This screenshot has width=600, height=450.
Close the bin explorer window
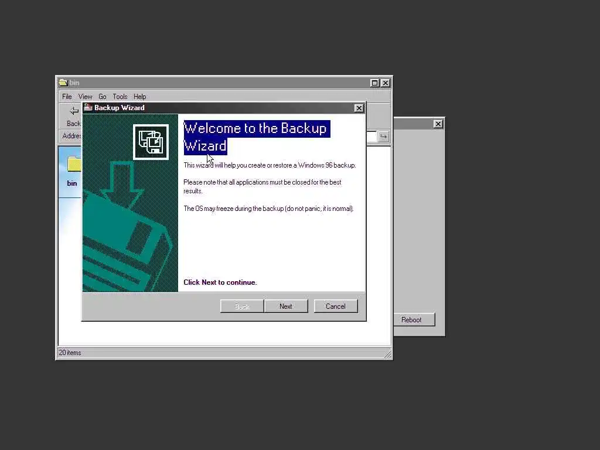386,83
